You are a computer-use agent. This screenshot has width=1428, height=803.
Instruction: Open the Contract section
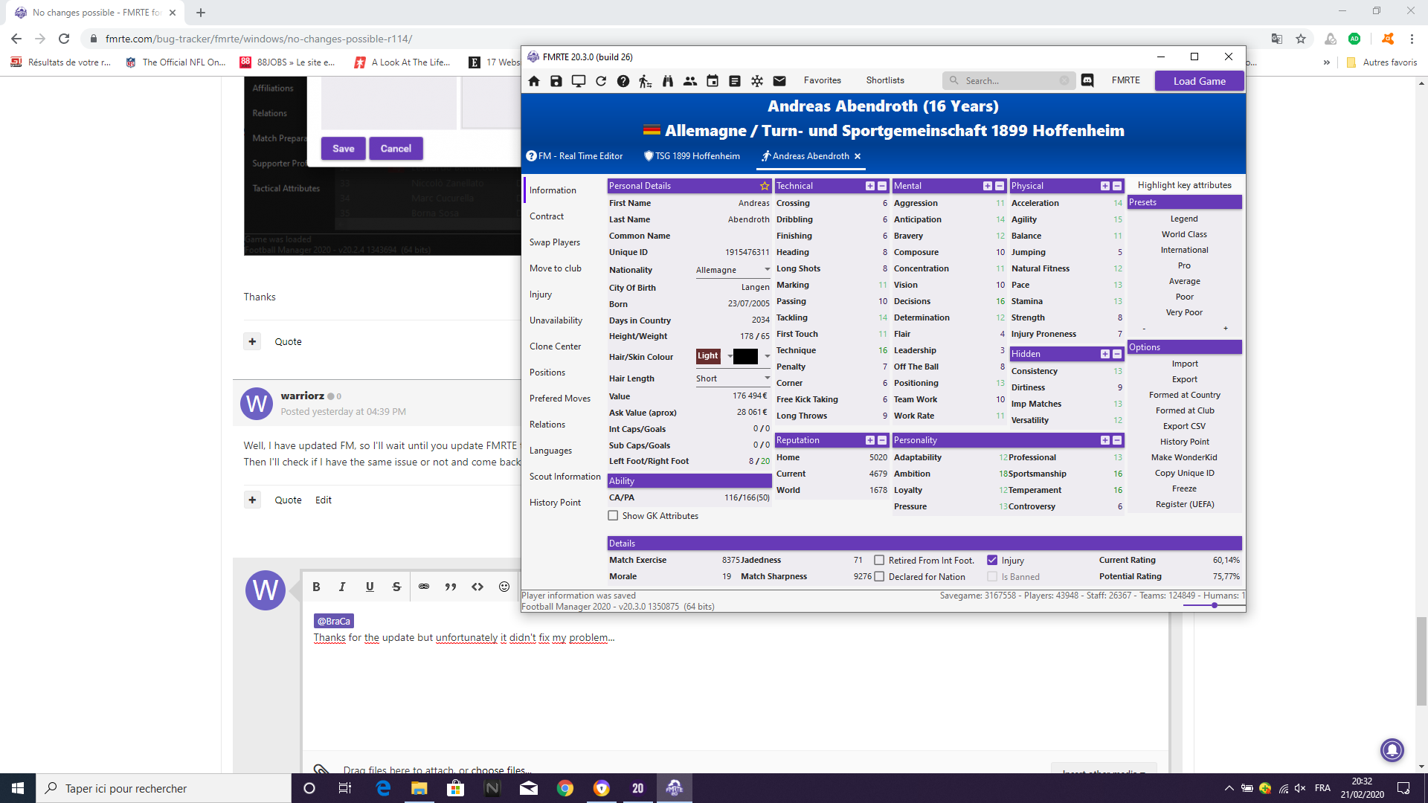coord(547,216)
